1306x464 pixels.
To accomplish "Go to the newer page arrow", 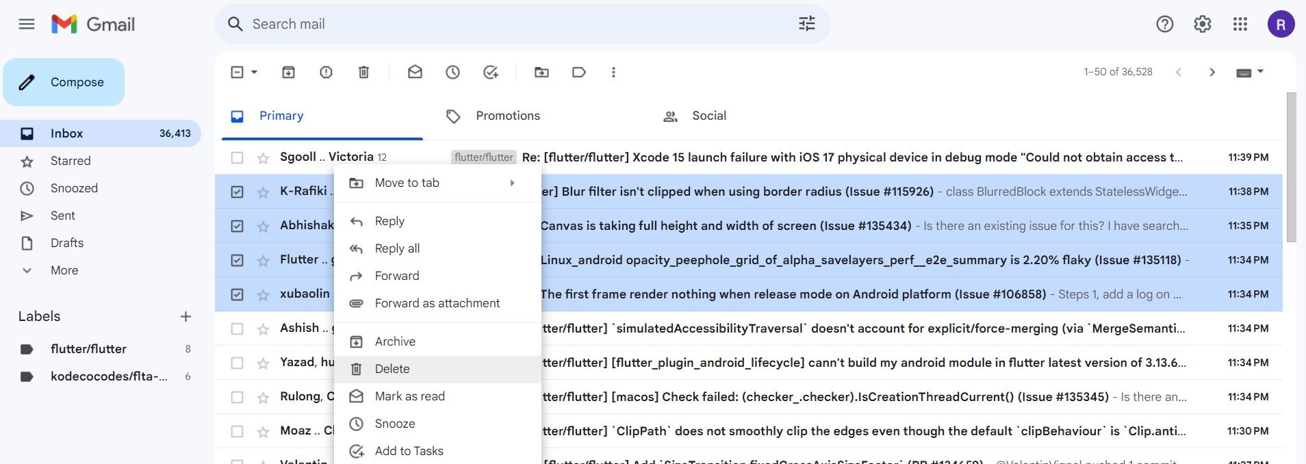I will pos(1178,72).
